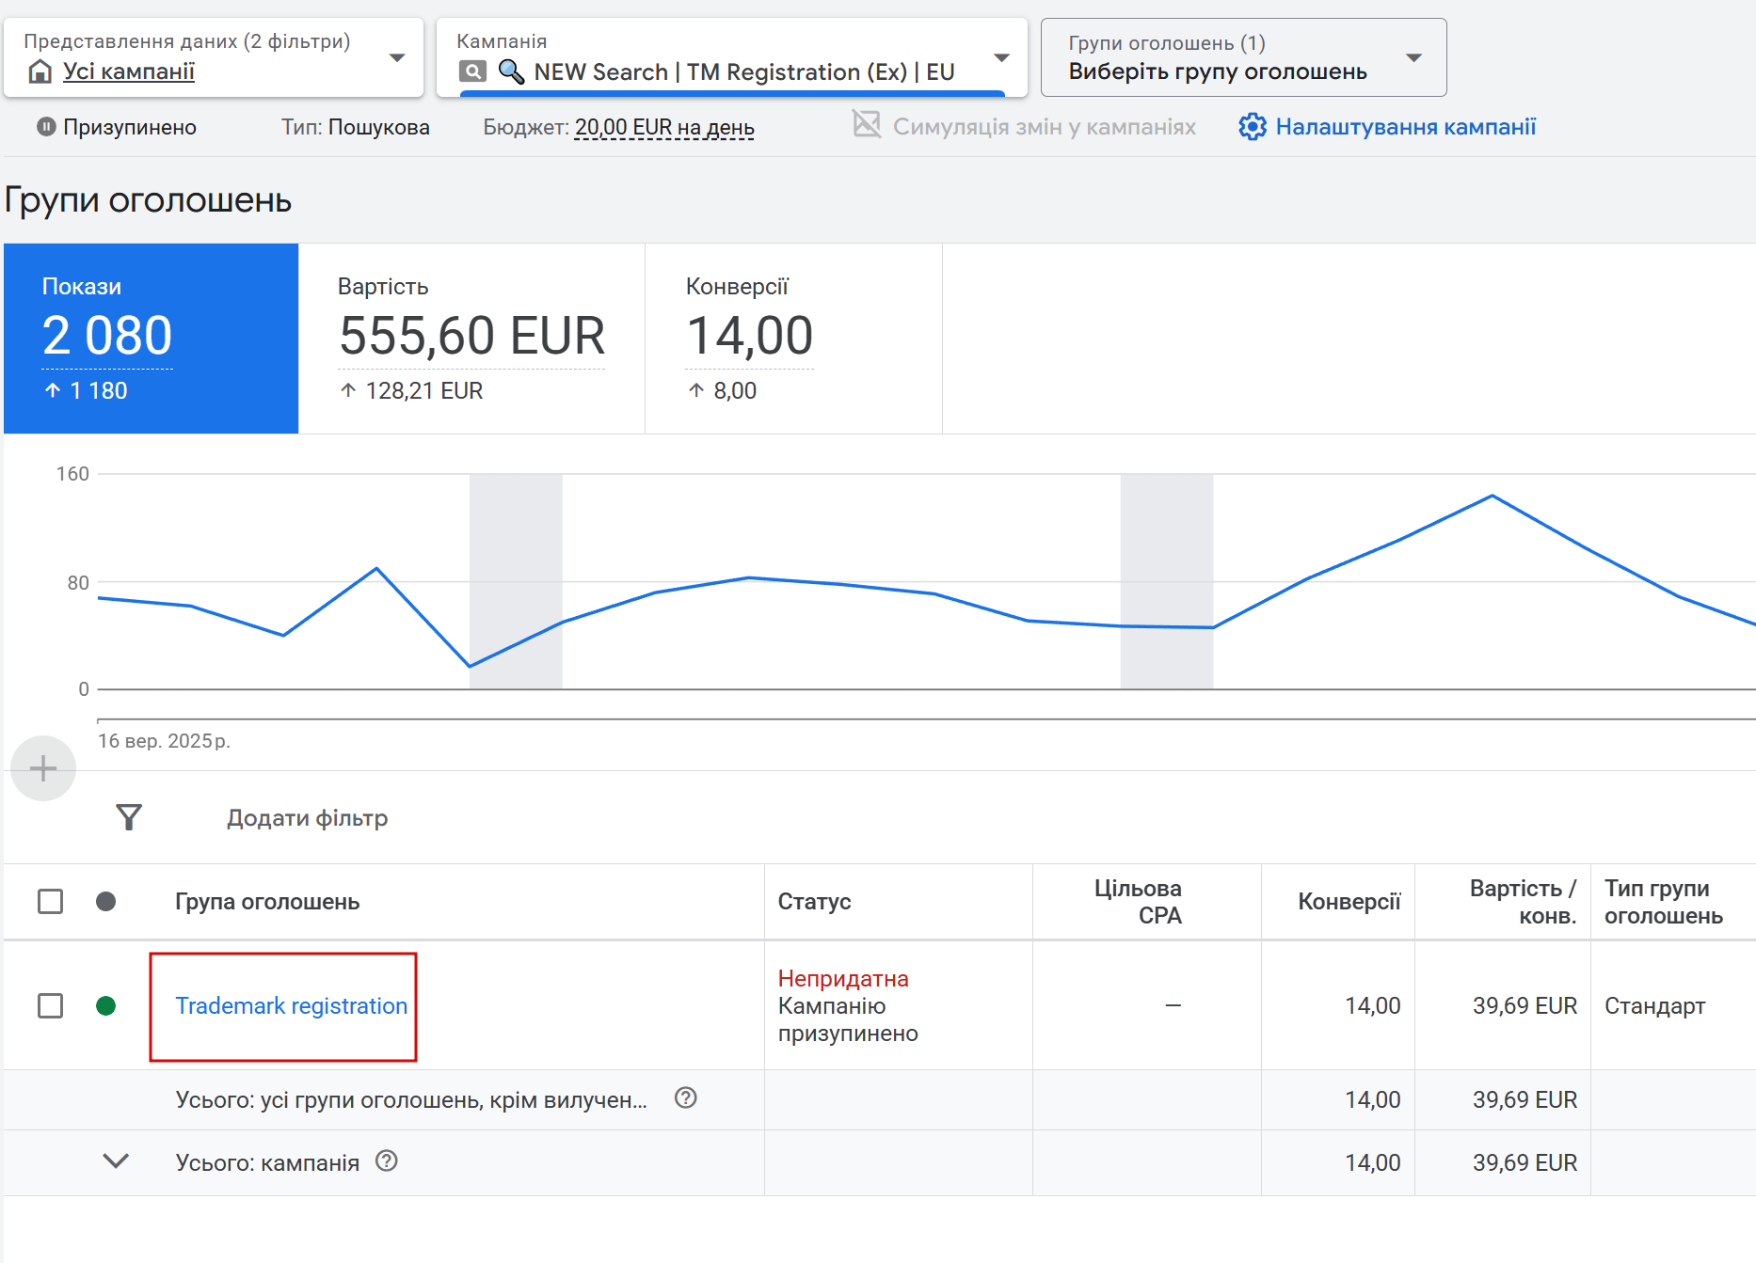Click the filter funnel icon
Image resolution: width=1756 pixels, height=1263 pixels.
[x=129, y=817]
